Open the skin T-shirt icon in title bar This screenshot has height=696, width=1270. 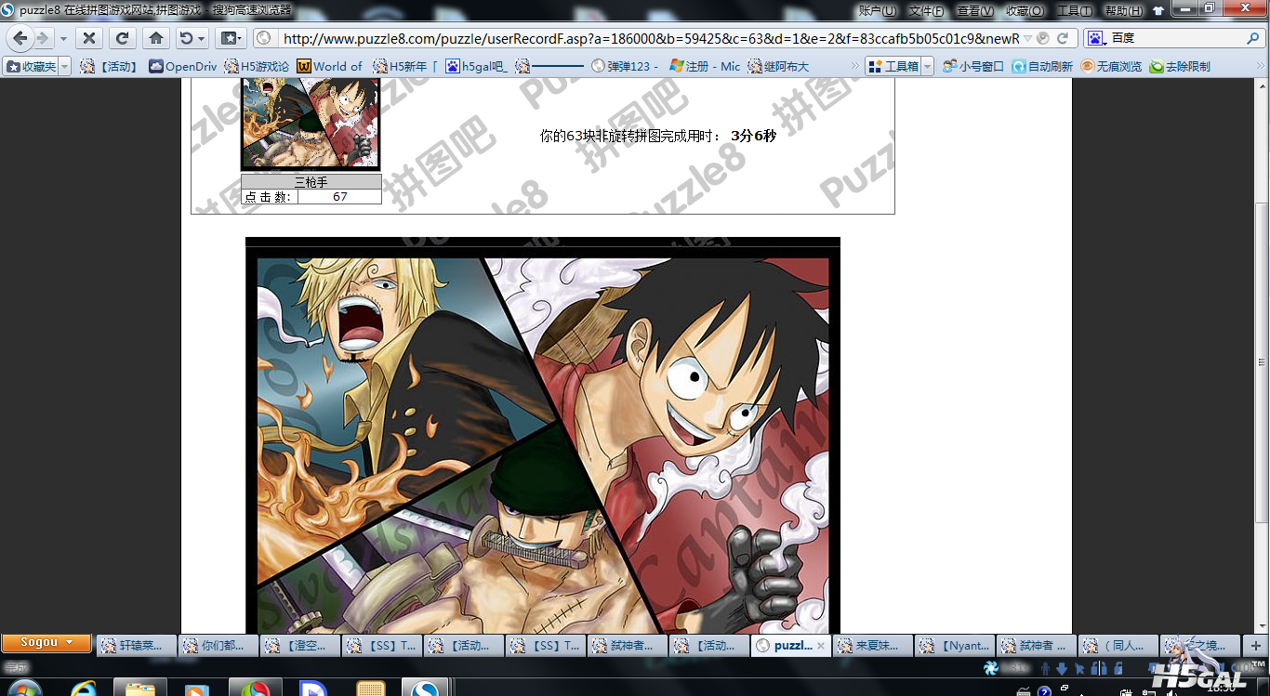(1158, 10)
